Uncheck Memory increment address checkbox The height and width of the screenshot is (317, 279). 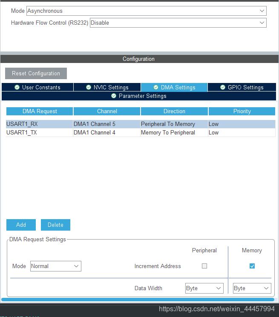[252, 266]
